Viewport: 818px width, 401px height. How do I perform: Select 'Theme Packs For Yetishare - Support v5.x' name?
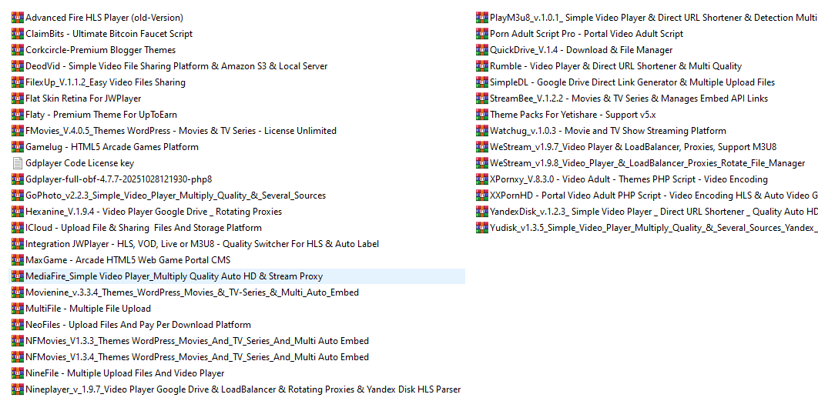tap(573, 115)
